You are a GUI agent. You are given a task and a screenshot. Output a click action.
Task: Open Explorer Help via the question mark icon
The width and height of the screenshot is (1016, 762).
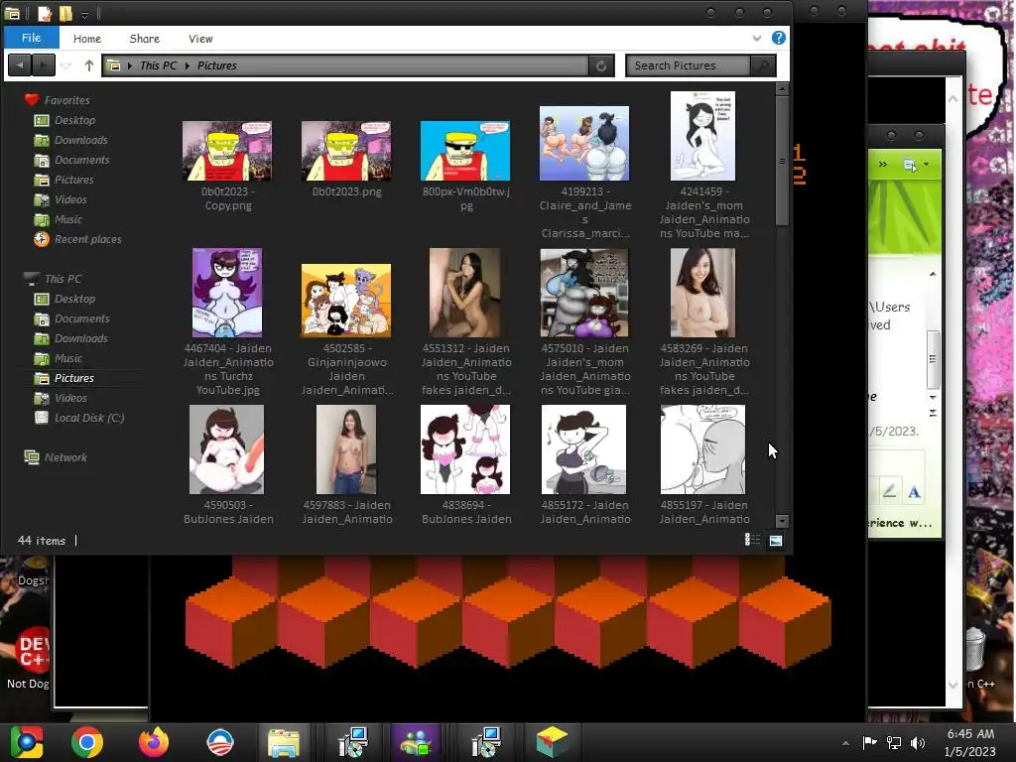[778, 38]
